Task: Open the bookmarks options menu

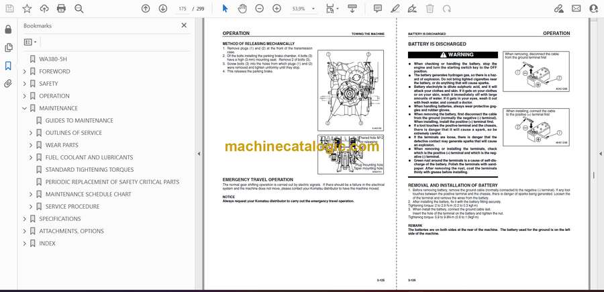Action: [x=30, y=42]
